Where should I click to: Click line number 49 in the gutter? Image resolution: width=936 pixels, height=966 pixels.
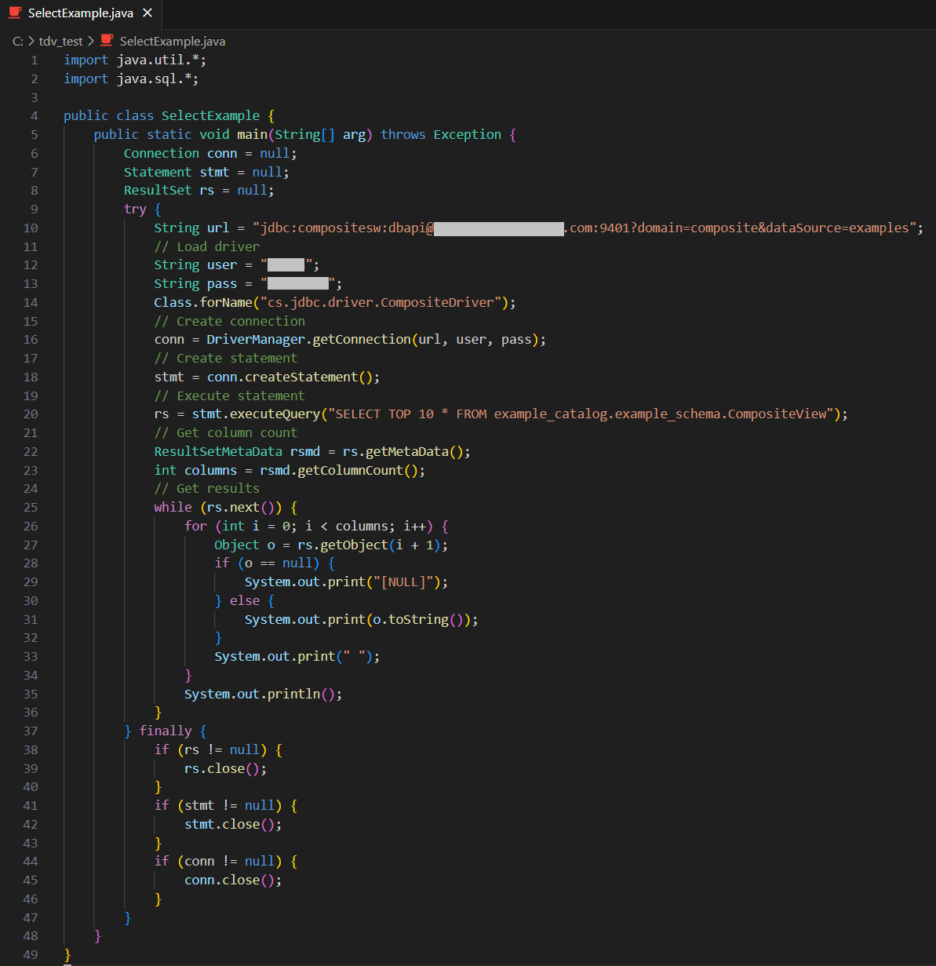pos(31,954)
